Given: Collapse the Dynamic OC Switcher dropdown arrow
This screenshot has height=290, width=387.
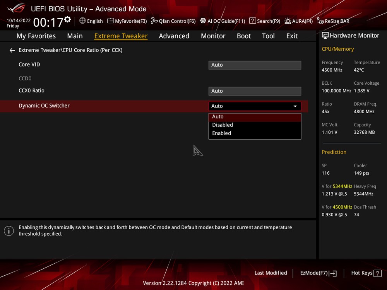Looking at the screenshot, I should (x=295, y=106).
